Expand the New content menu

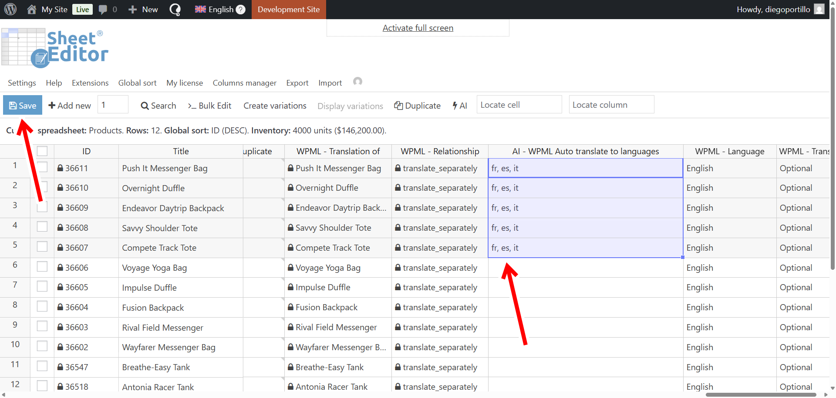click(143, 9)
